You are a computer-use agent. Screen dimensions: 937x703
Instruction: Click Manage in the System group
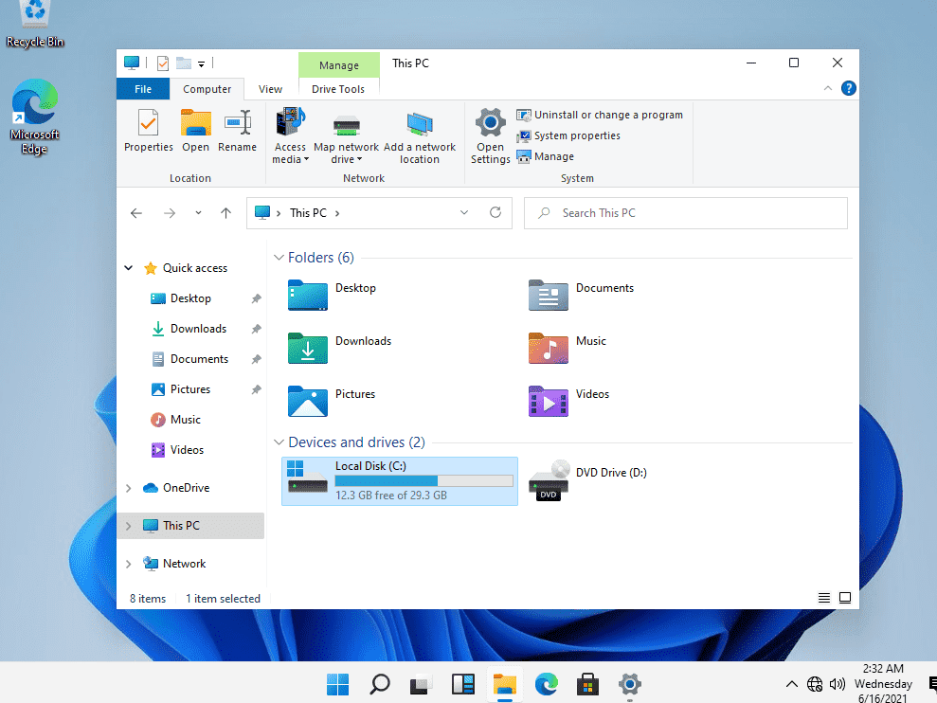(x=545, y=156)
